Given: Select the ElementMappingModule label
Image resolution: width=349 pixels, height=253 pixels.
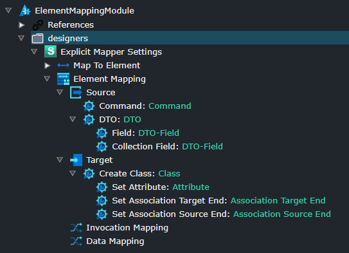Looking at the screenshot, I should (85, 11).
